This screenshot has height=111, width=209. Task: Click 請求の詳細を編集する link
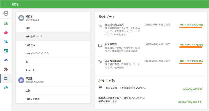tap(190, 102)
